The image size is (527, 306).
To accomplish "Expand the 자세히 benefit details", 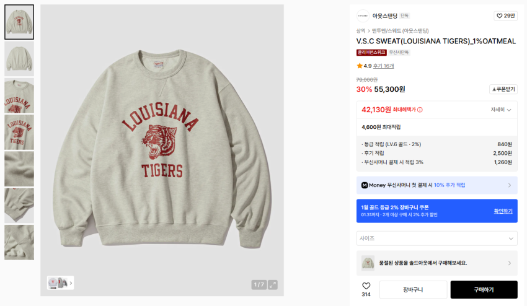I will [501, 110].
